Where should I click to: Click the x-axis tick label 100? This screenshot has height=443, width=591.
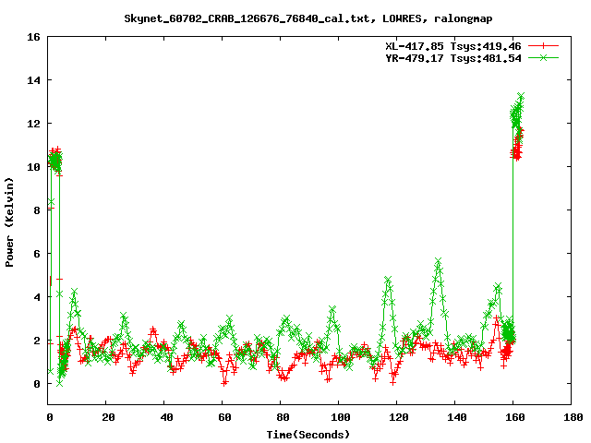[x=341, y=417]
